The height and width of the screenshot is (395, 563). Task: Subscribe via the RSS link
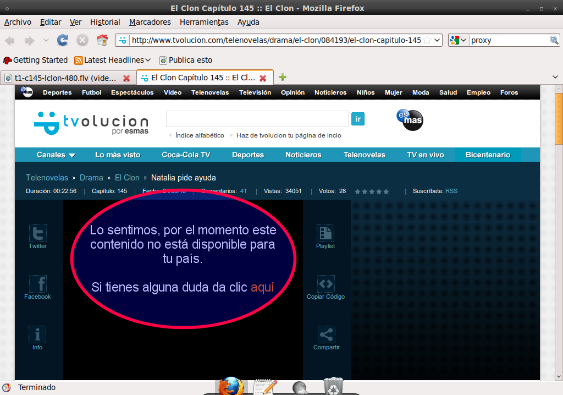[451, 191]
